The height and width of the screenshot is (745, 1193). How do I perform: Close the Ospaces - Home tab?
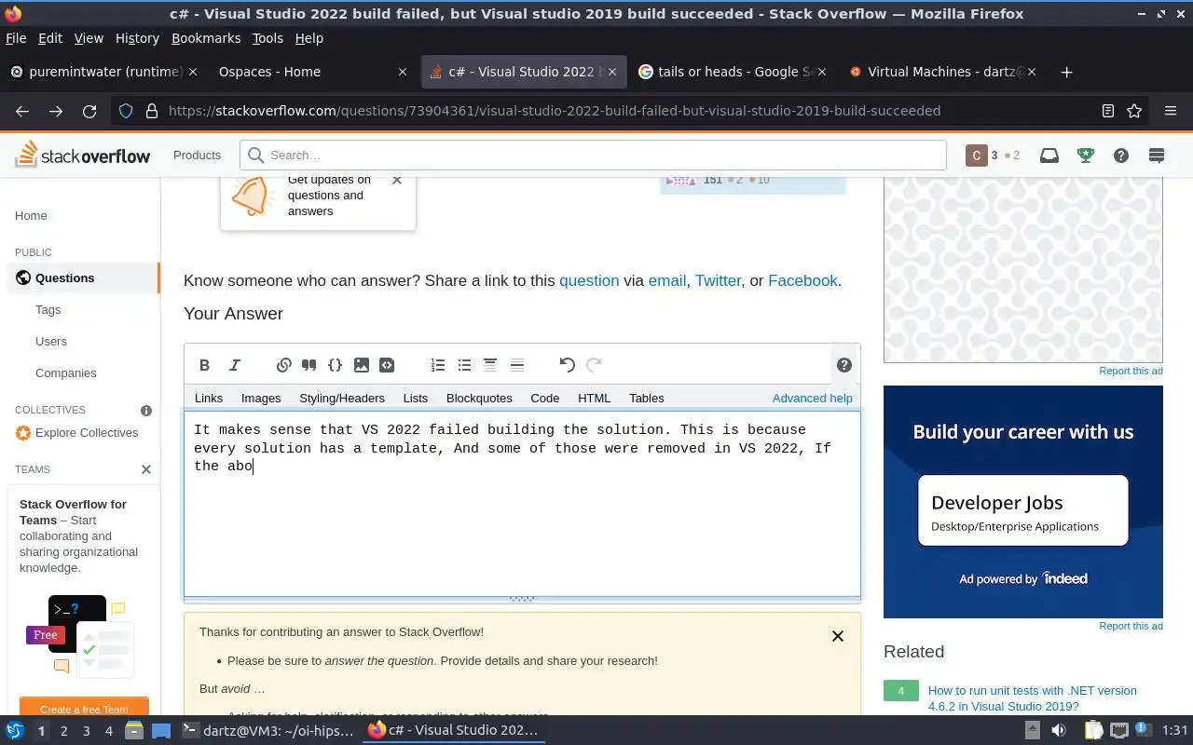[x=403, y=72]
